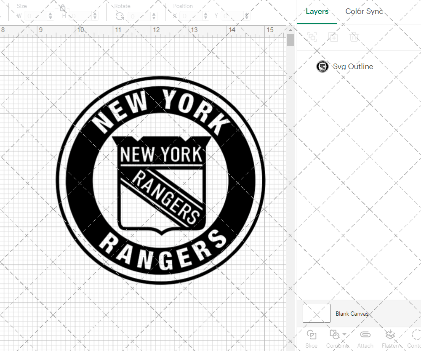Open the Blank Canvas color swatch
This screenshot has width=421, height=351.
pyautogui.click(x=316, y=313)
